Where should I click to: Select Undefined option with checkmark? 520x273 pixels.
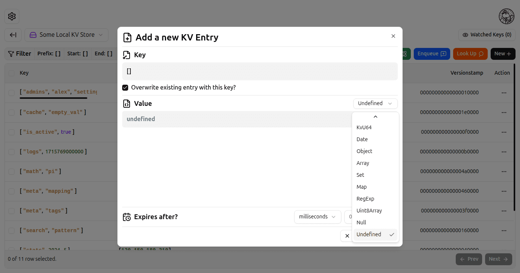pos(375,234)
